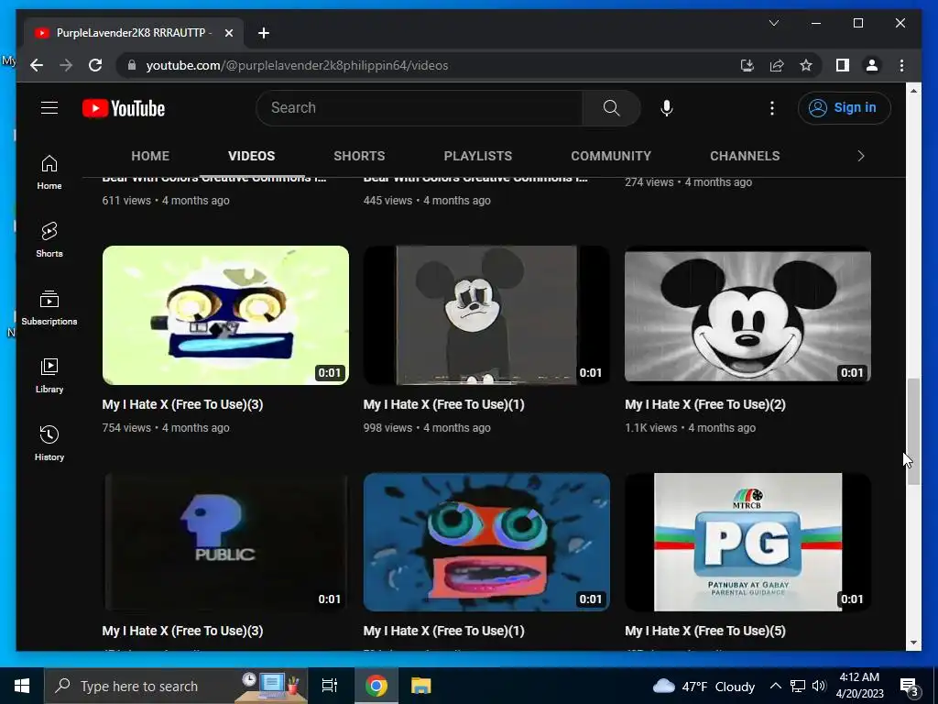Open title under the PUBLIC logo thumbnail

pyautogui.click(x=182, y=631)
